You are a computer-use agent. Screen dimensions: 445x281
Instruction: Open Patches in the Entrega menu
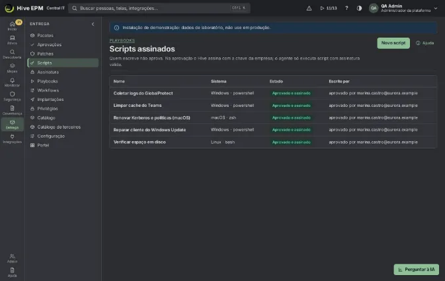point(63,54)
